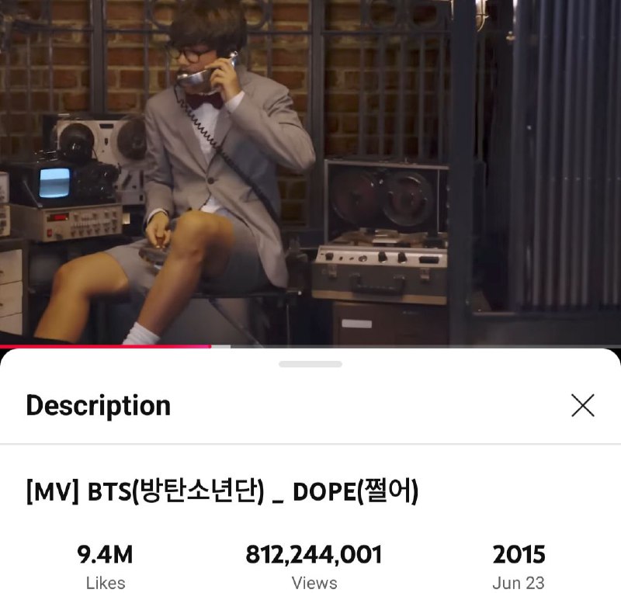
Task: Click the Korean BTS(방탄소년단) title text
Action: pos(175,491)
